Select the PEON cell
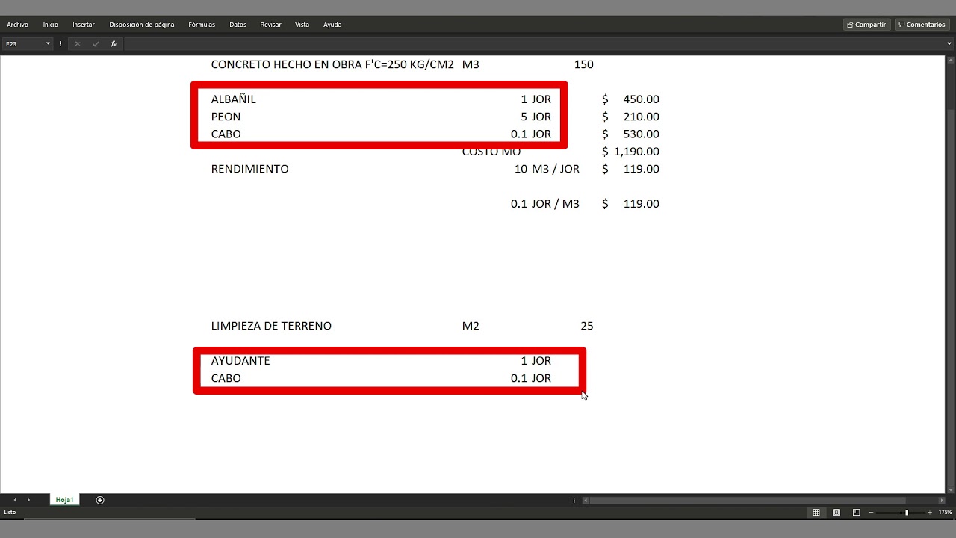This screenshot has height=538, width=956. (226, 117)
